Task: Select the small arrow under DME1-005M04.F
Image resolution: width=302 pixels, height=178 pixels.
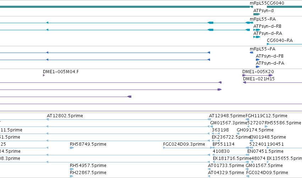Action: click(44, 75)
